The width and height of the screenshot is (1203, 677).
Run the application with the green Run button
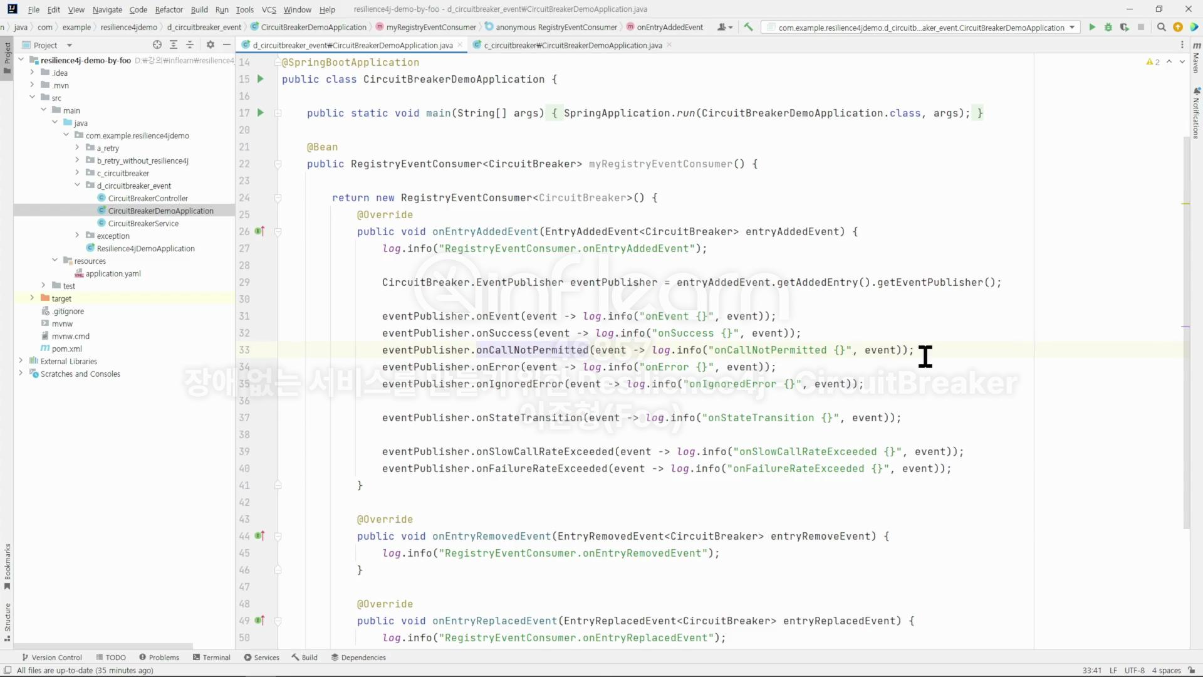[x=1092, y=28]
